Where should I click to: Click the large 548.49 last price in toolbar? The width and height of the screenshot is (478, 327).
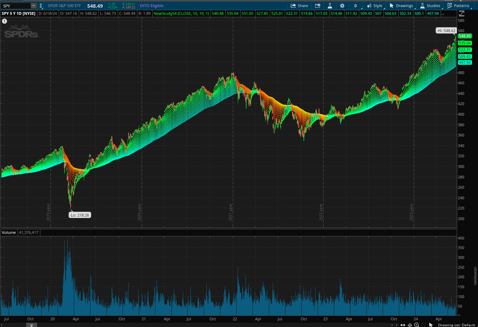(x=95, y=6)
